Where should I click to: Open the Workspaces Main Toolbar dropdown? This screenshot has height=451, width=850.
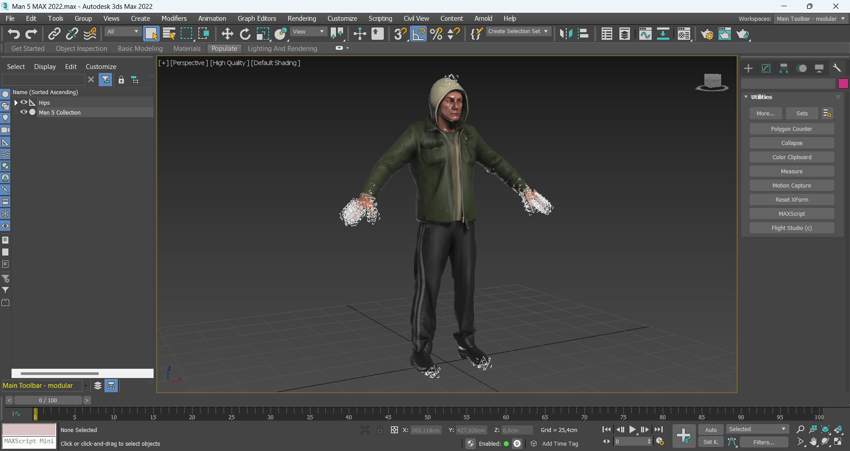pos(811,19)
